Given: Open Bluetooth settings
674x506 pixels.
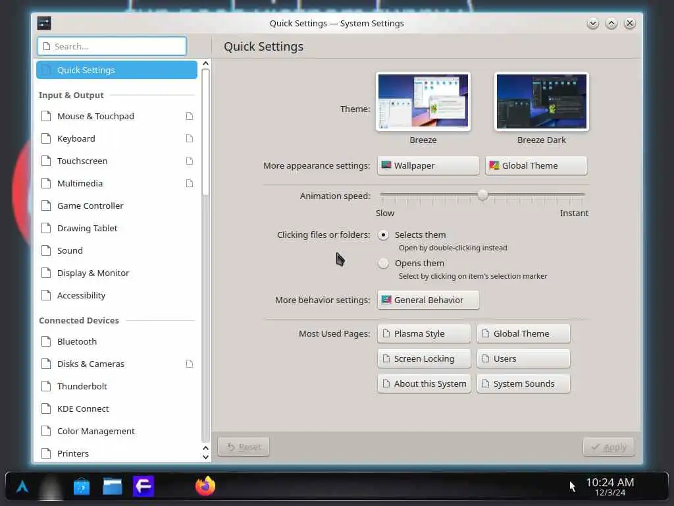Looking at the screenshot, I should (x=117, y=341).
